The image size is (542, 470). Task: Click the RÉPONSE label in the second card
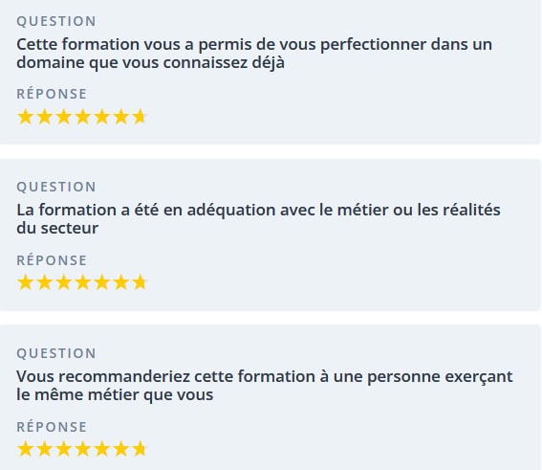pyautogui.click(x=52, y=260)
